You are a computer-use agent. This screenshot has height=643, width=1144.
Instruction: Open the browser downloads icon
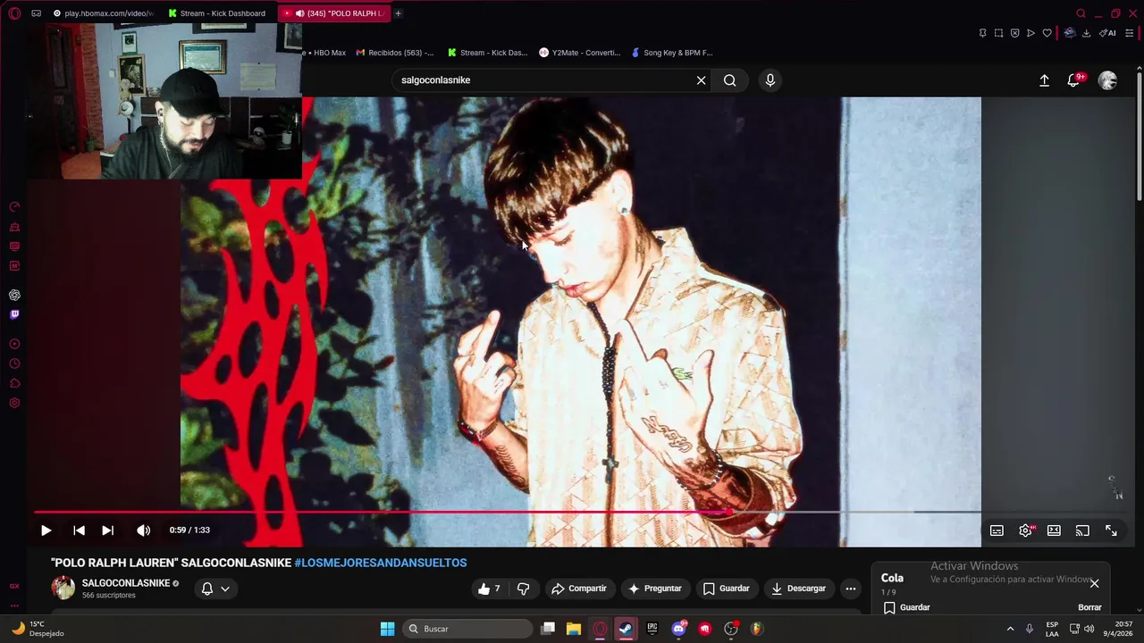1086,33
